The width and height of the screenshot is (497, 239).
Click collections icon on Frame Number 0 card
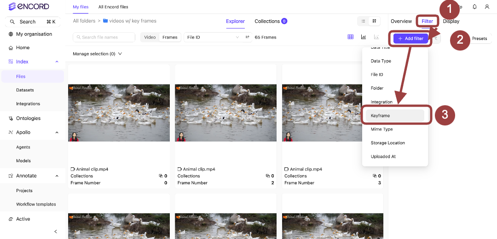[161, 176]
